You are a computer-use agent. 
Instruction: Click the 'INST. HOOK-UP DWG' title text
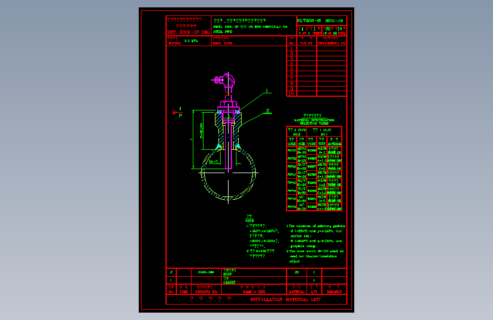point(188,32)
